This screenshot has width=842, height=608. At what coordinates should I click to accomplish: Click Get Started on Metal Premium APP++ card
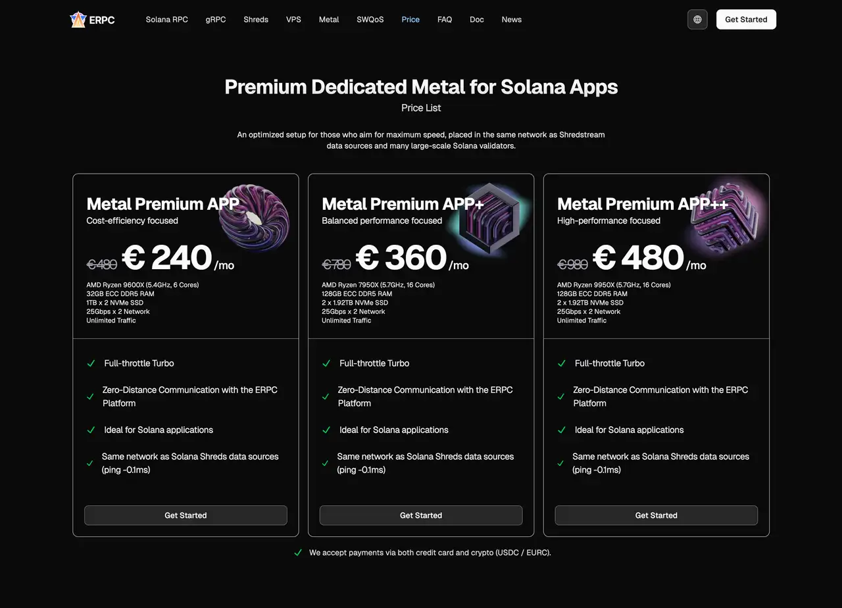coord(656,515)
